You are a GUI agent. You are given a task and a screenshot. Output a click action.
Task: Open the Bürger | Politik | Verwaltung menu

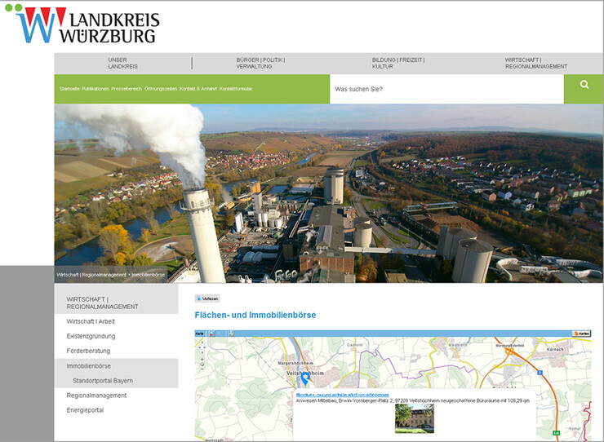260,63
